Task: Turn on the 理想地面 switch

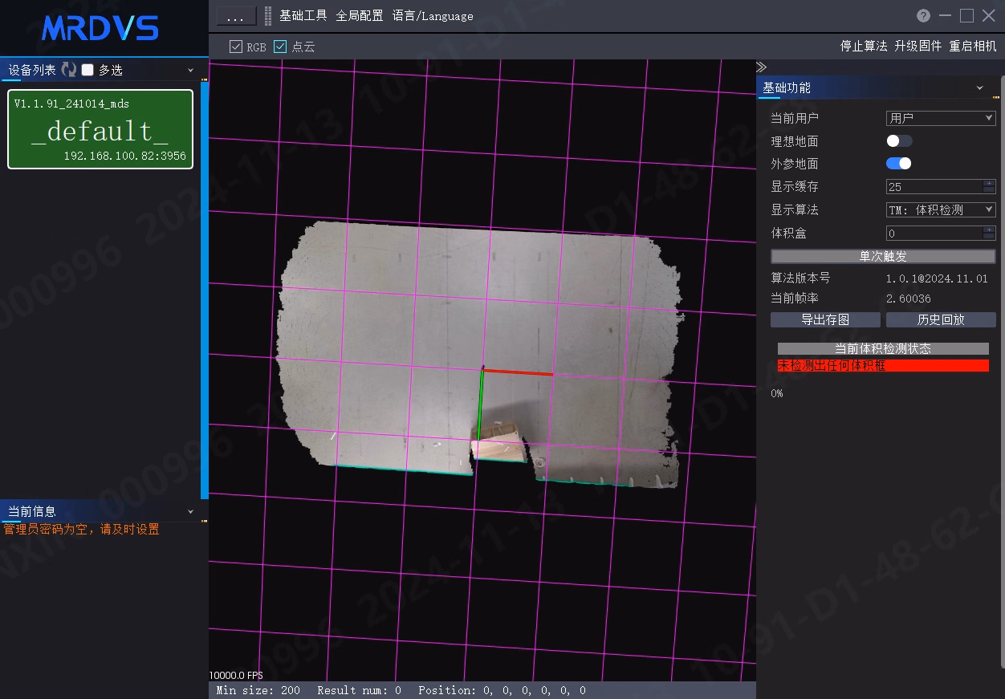Action: click(899, 140)
